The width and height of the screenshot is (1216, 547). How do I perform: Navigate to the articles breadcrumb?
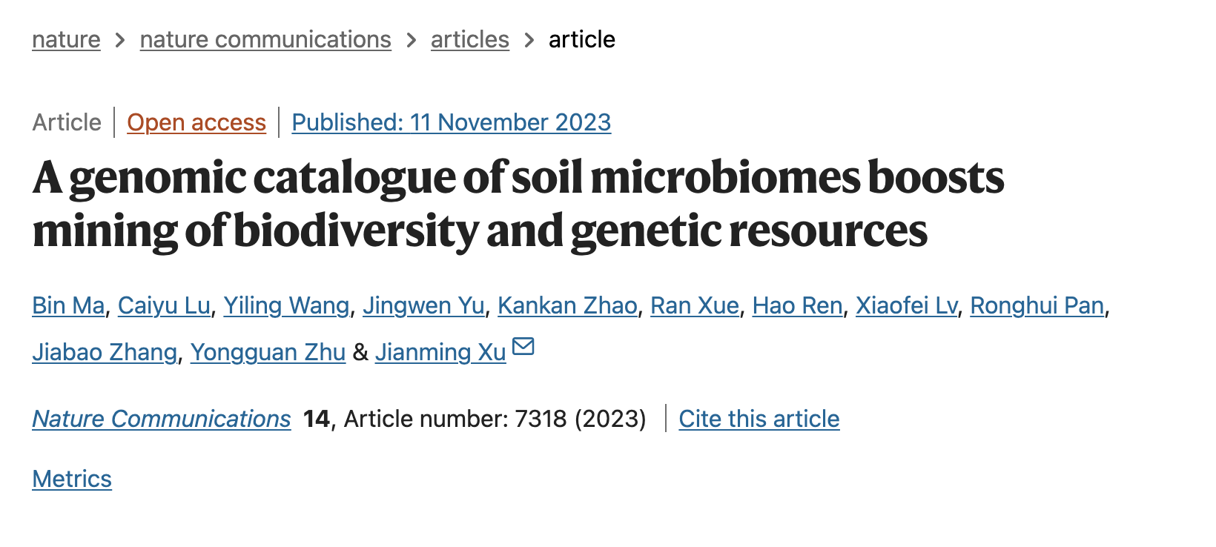(x=470, y=39)
